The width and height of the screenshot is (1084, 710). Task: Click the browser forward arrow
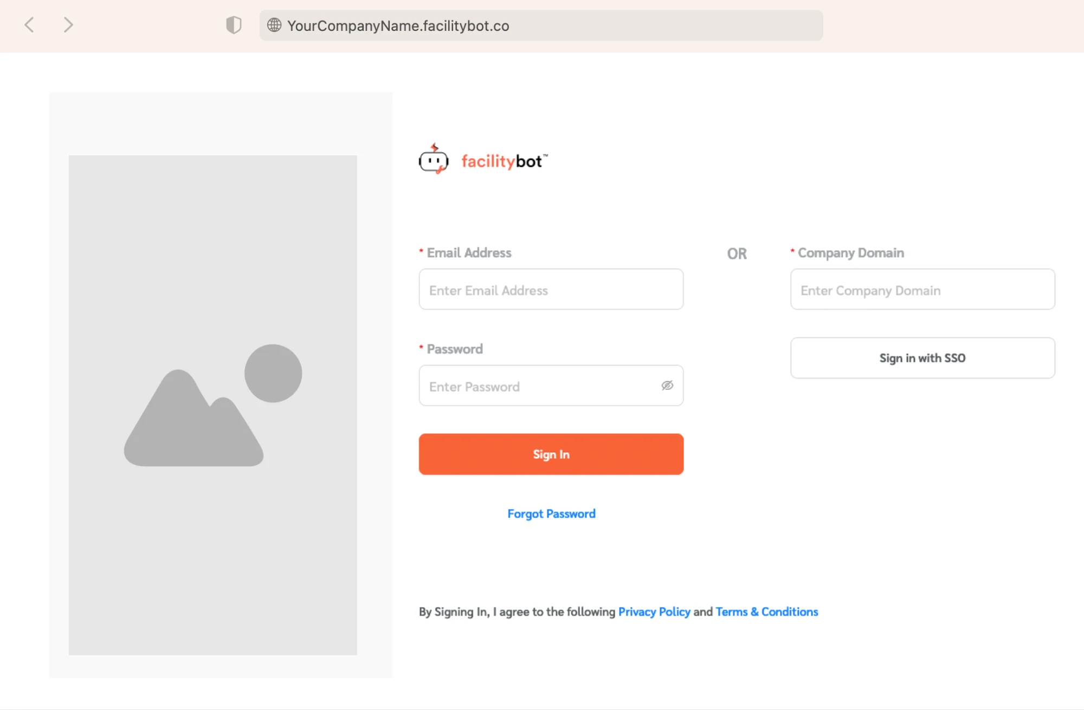(x=68, y=25)
